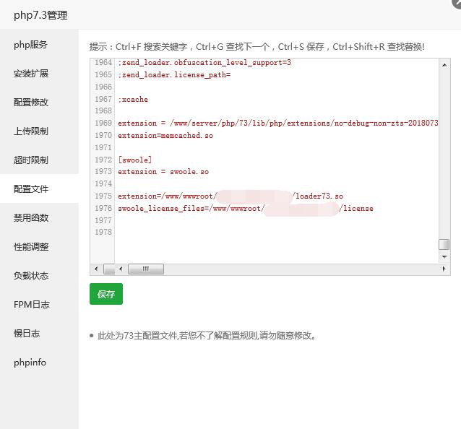Click the vertical scrollbar thumb
The width and height of the screenshot is (461, 429).
pos(444,245)
